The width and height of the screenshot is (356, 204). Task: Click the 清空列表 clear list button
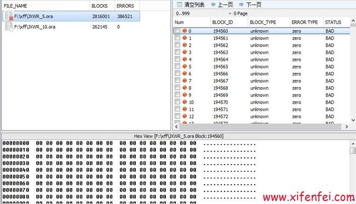click(x=191, y=4)
